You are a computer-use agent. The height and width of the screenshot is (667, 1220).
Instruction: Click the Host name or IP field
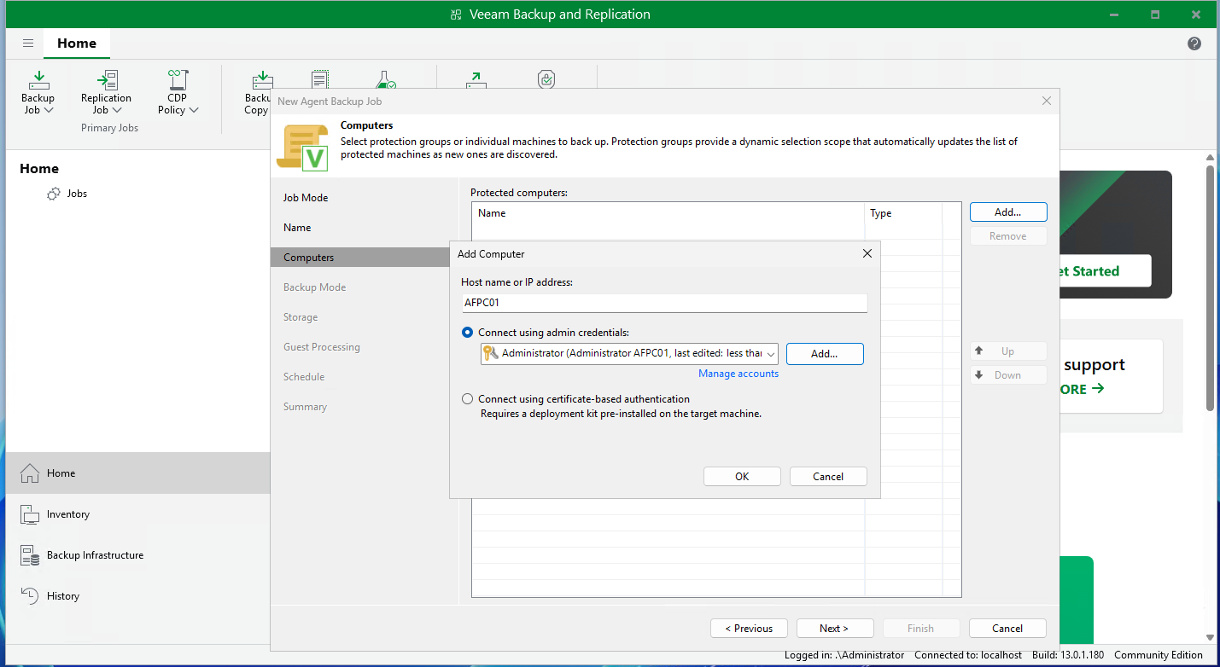(664, 303)
